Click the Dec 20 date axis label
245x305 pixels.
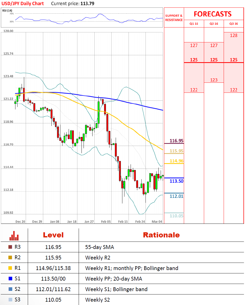pos(20,221)
